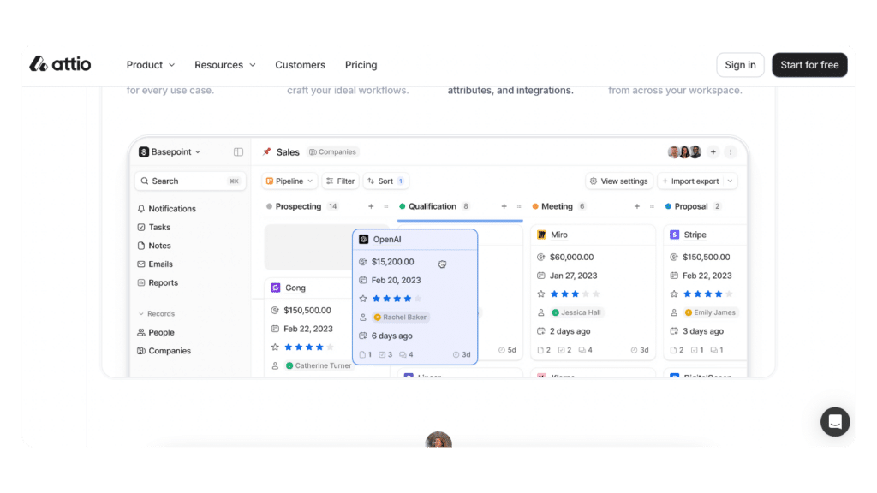Click the Stripe company logo icon
The image size is (877, 493).
[675, 235]
